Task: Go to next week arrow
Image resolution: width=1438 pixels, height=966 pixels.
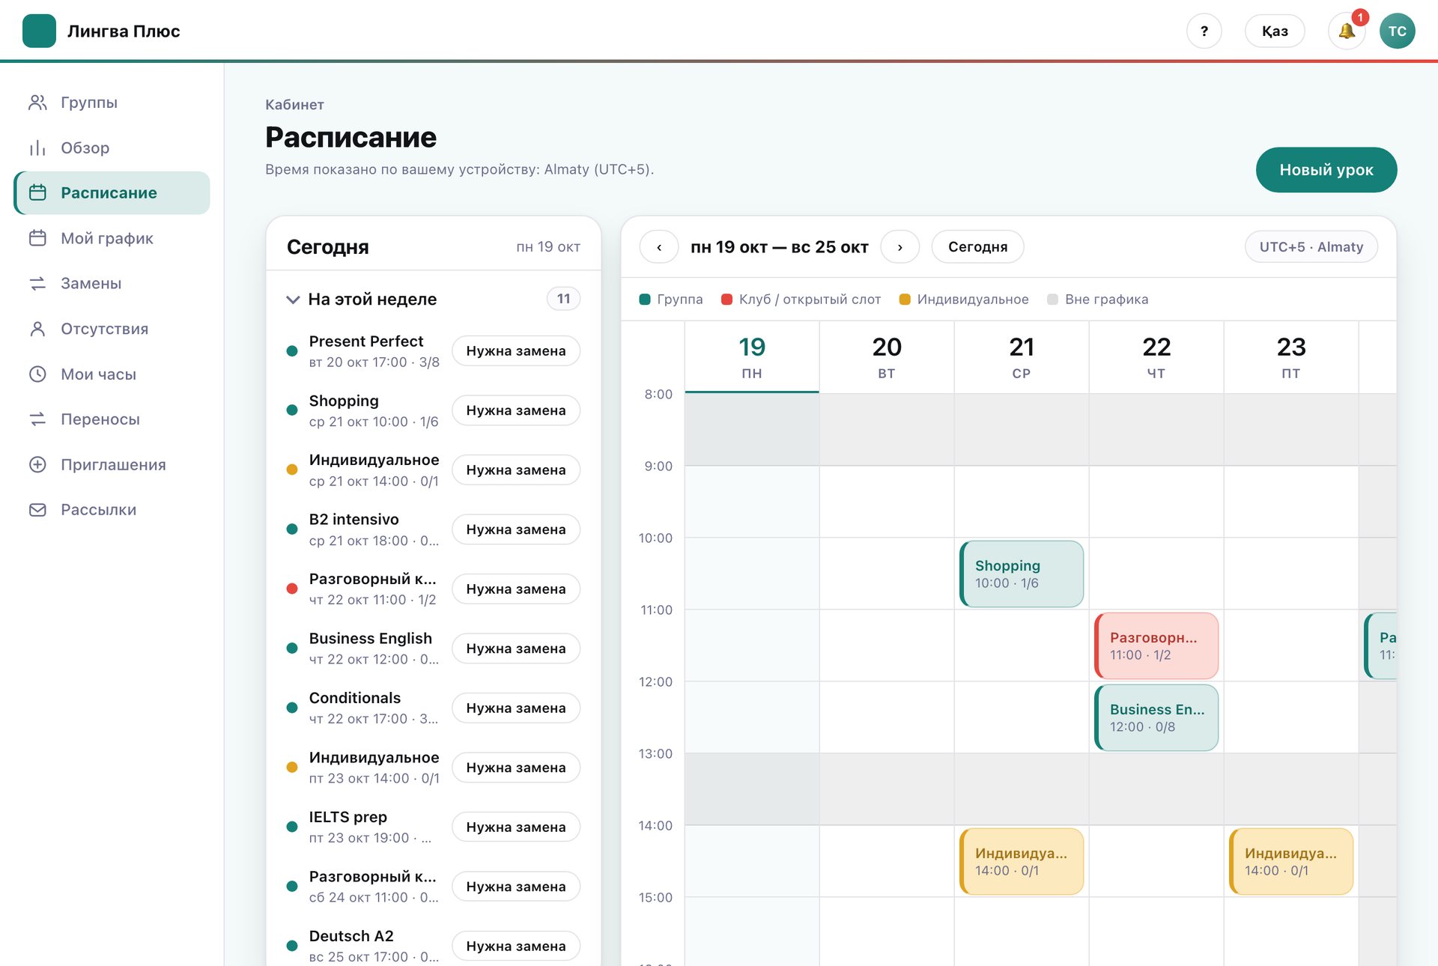Action: (x=899, y=247)
